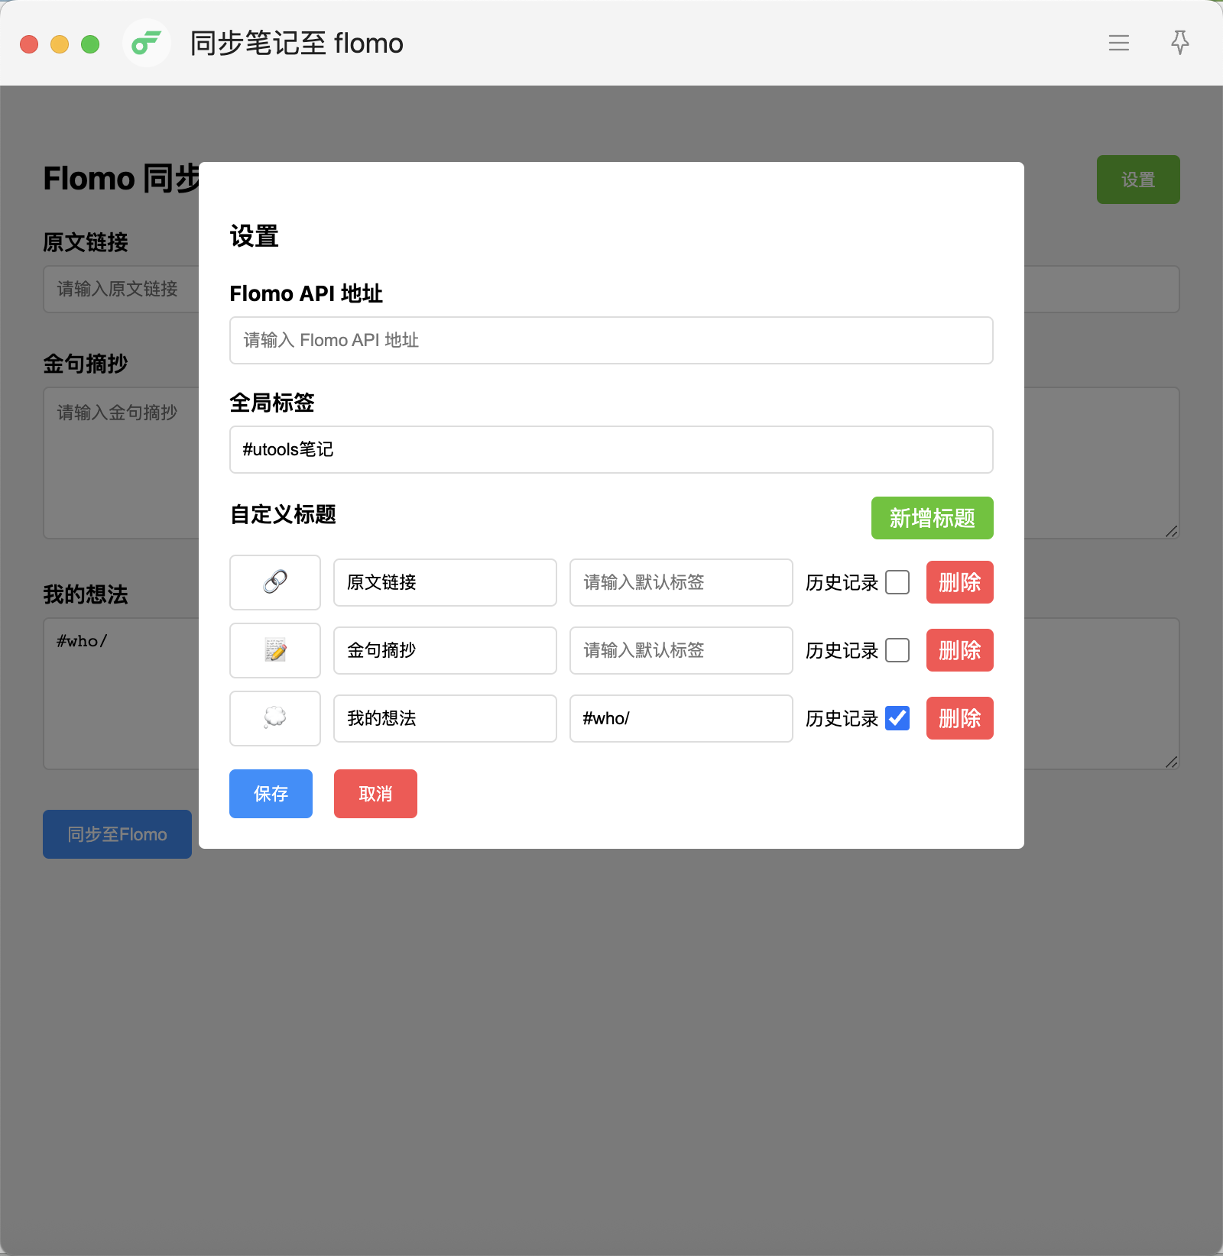Click background 金句摘抄 textarea
This screenshot has width=1223, height=1256.
(121, 463)
